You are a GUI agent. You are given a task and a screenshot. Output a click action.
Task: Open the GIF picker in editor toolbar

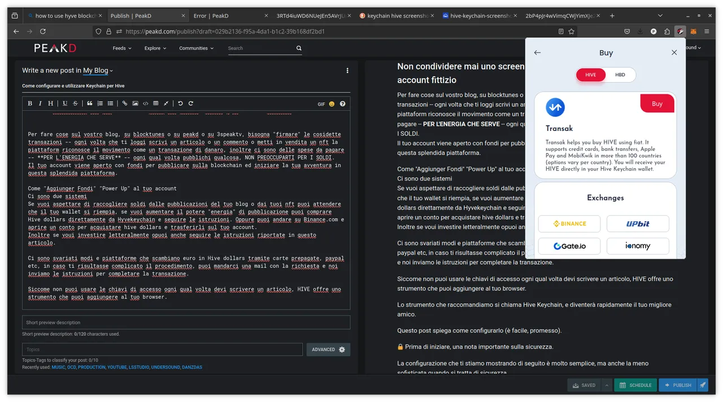[321, 104]
